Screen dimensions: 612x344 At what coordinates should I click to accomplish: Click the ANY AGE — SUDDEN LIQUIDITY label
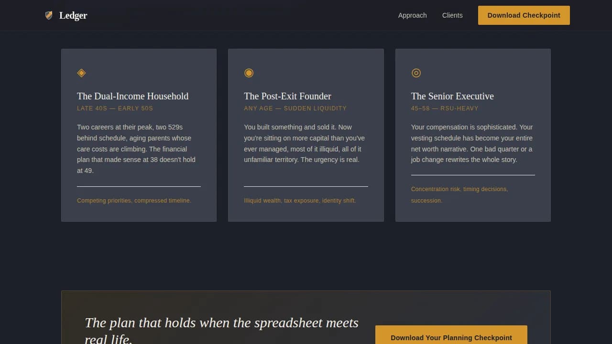[295, 108]
